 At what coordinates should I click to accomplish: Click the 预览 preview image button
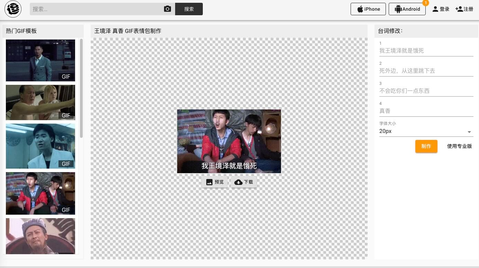pos(215,182)
